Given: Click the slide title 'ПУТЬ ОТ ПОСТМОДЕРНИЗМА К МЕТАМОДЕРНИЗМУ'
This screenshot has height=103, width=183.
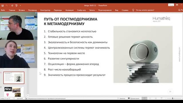Looking at the screenshot, I should tap(71, 21).
